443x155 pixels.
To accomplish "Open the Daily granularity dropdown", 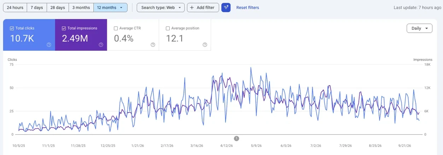I will [419, 28].
